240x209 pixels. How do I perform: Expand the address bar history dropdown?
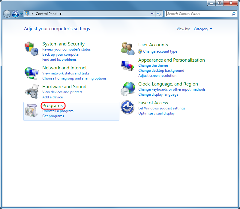click(152, 14)
